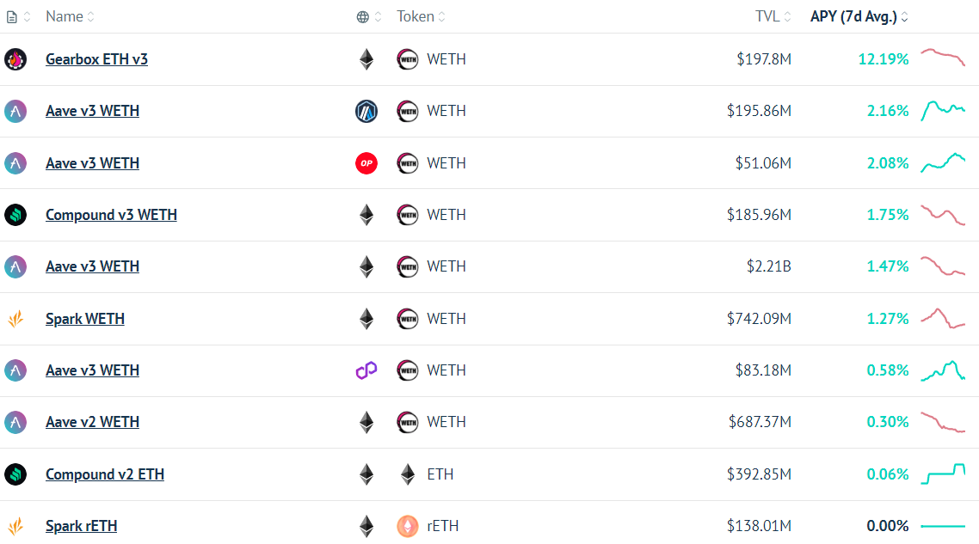The image size is (979, 544).
Task: Open Gearbox ETH v3 link
Action: coord(96,59)
